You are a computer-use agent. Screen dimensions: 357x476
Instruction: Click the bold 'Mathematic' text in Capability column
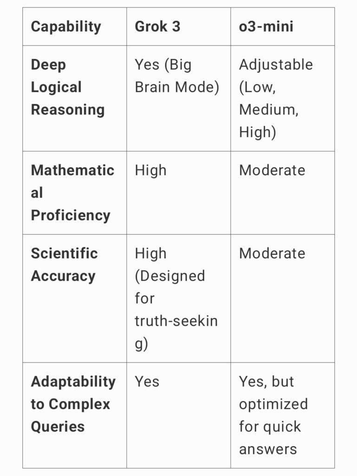click(x=72, y=170)
